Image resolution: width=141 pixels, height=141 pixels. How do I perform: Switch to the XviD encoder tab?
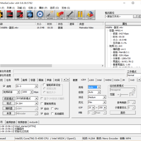point(132,80)
